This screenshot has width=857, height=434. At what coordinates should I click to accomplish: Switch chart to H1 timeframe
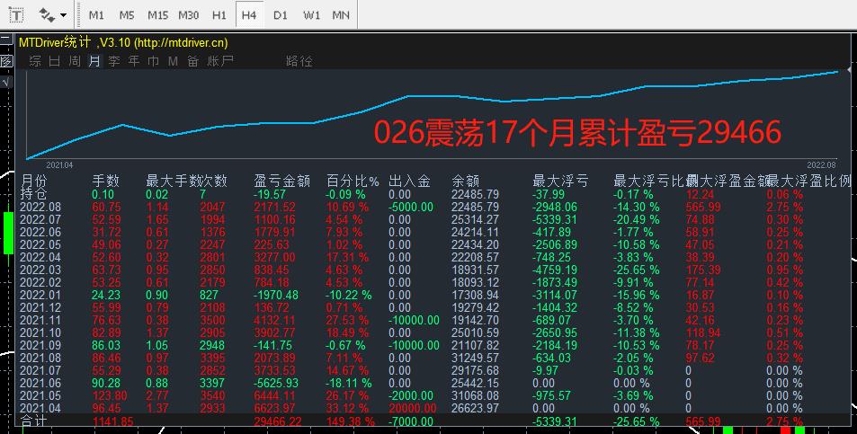[x=219, y=15]
